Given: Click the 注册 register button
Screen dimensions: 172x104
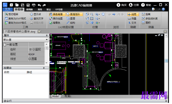Looking at the screenshot, I should pyautogui.click(x=134, y=5).
